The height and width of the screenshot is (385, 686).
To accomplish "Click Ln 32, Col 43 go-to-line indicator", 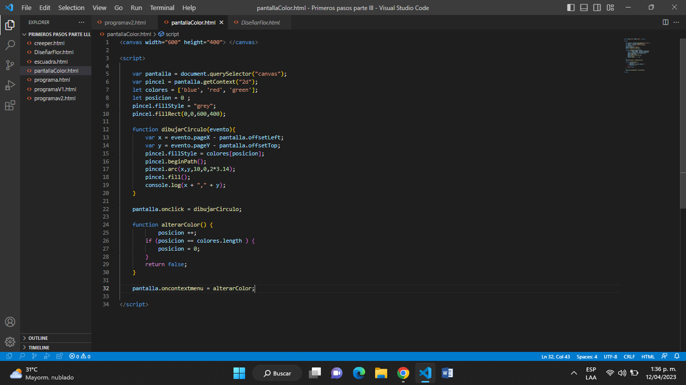I will [555, 356].
